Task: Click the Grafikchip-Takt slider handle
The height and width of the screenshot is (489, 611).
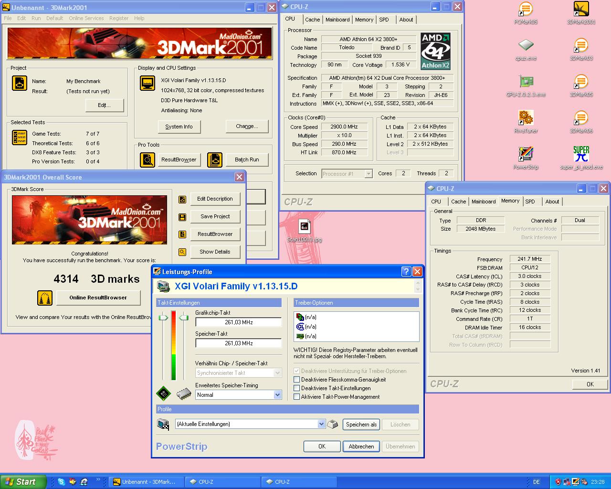Action: (x=163, y=318)
